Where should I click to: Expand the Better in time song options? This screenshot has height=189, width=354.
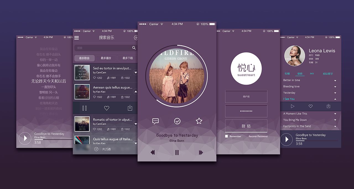335,81
